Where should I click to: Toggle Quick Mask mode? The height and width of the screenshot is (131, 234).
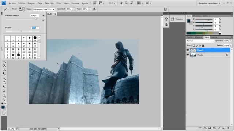[x=4, y=113]
